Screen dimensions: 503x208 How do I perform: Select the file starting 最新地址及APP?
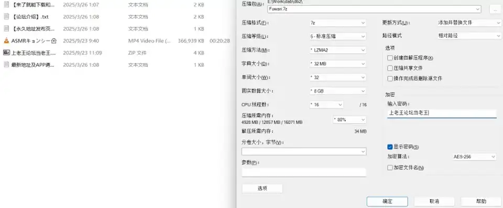pyautogui.click(x=32, y=65)
